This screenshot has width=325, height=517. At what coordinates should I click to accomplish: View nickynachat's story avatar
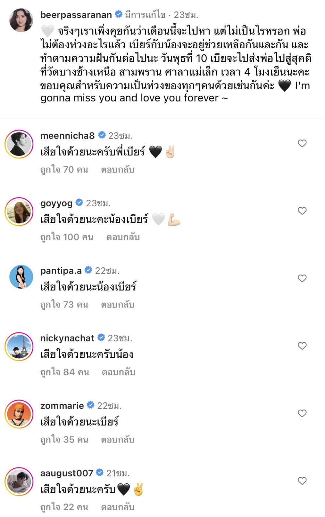[x=19, y=346]
